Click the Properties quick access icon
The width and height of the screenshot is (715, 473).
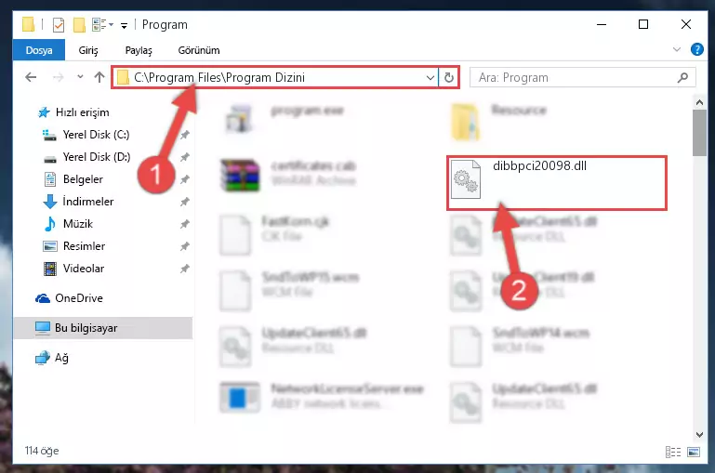[x=59, y=24]
